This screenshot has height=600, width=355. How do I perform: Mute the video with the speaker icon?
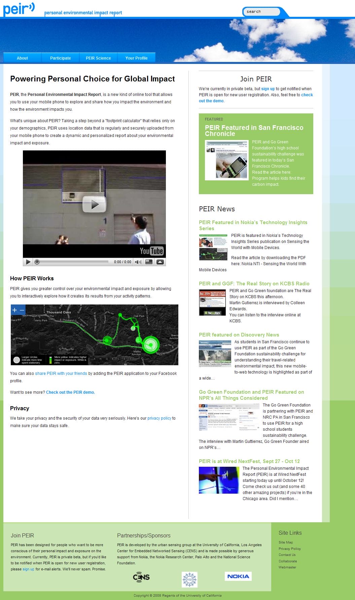tap(138, 262)
